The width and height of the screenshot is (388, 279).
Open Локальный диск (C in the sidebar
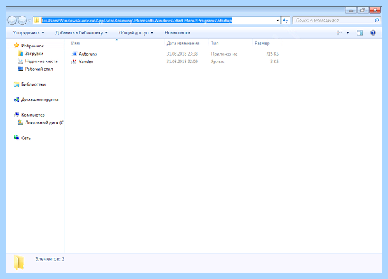44,122
